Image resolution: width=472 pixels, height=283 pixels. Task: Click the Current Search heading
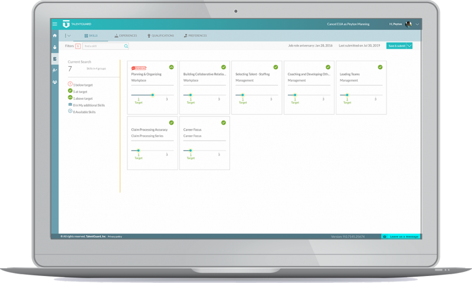79,62
